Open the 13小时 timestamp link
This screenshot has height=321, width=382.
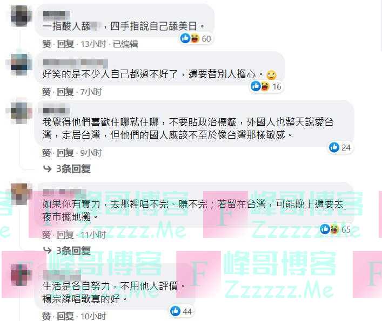[93, 44]
